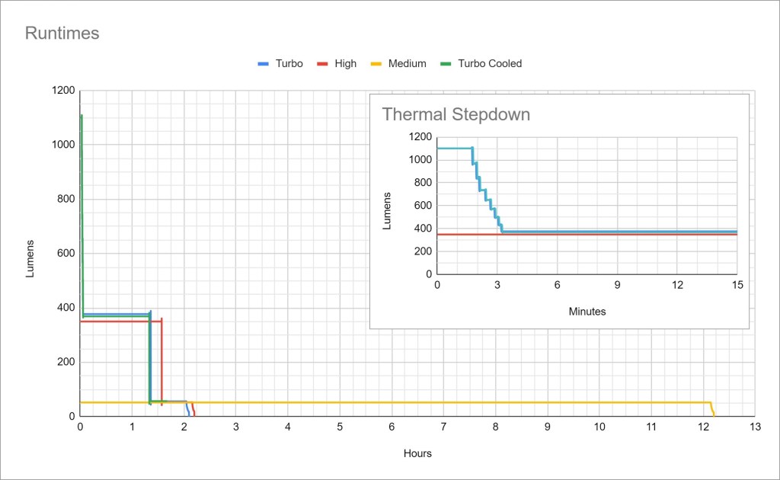Click the "Minutes" axis title in the inset
Image resolution: width=780 pixels, height=480 pixels.
(587, 312)
